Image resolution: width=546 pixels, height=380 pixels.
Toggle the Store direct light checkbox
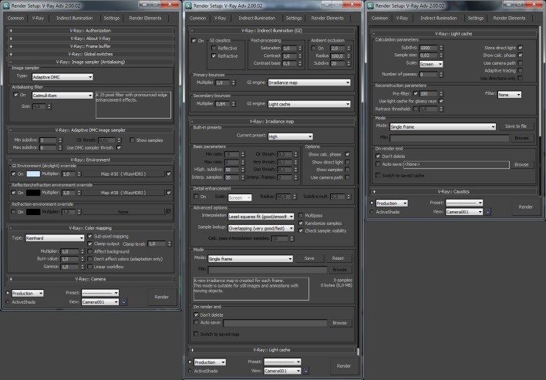pos(520,47)
